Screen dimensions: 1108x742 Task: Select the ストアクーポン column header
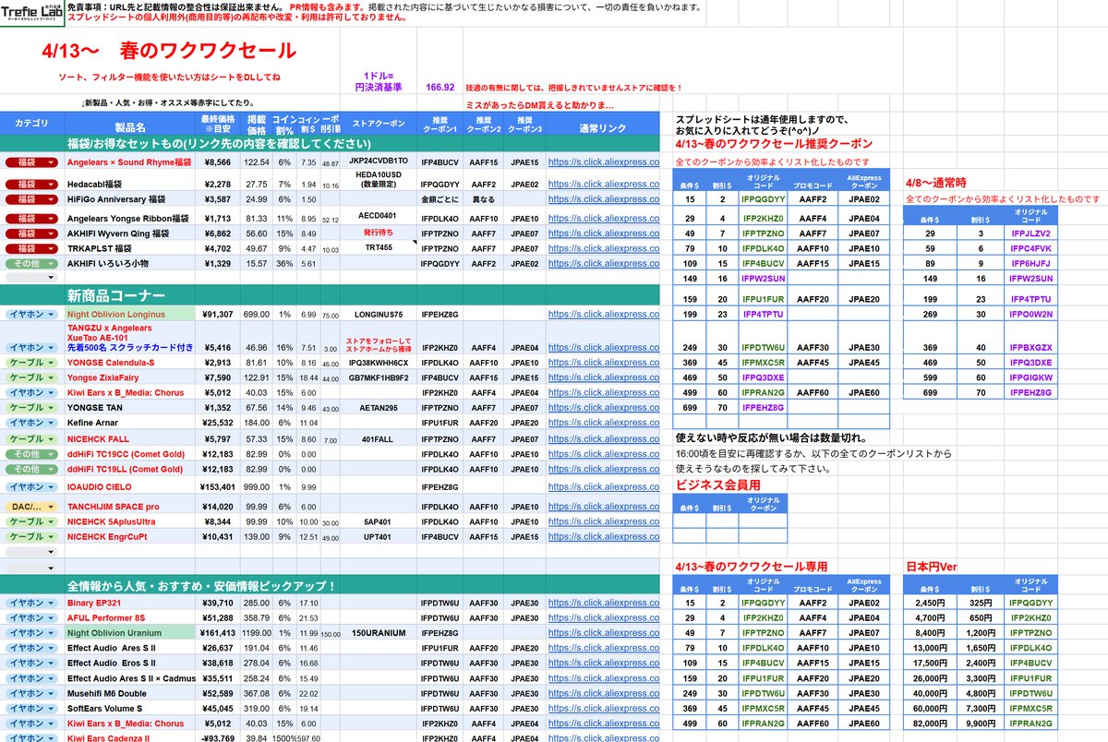pos(379,123)
